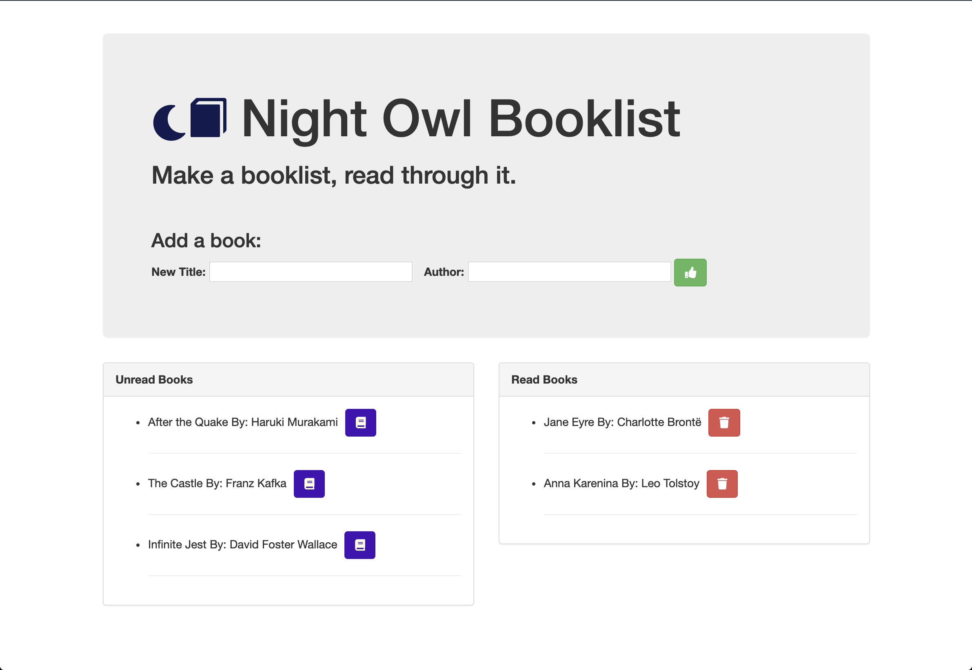972x670 pixels.
Task: Click the After the Quake list entry
Action: point(243,422)
